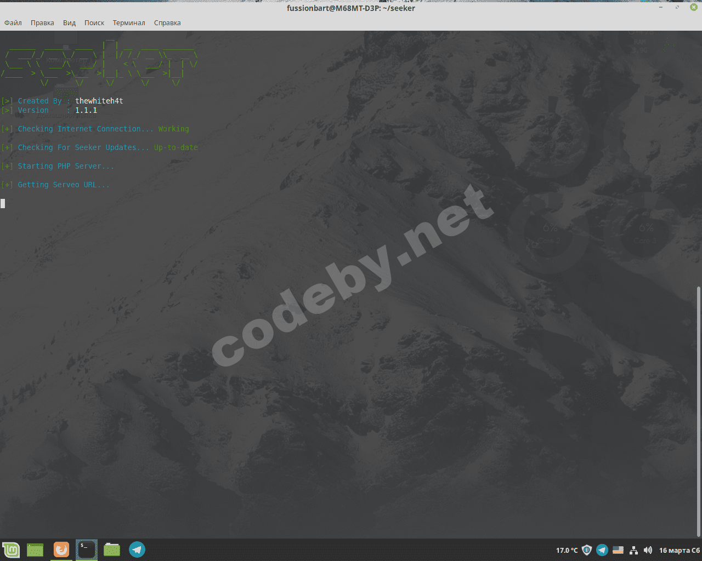Click the 17.0 °C weather applet
This screenshot has width=702, height=561.
567,550
